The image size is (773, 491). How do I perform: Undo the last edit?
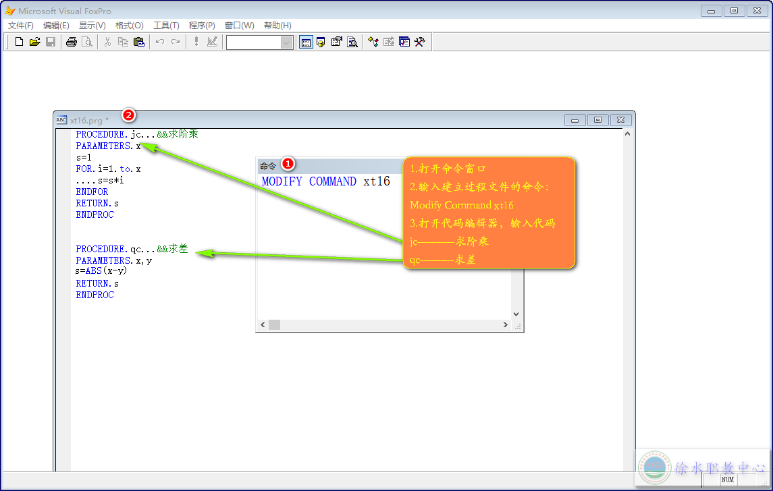click(160, 42)
